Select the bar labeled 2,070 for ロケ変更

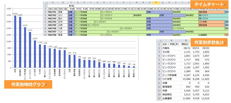point(35,54)
